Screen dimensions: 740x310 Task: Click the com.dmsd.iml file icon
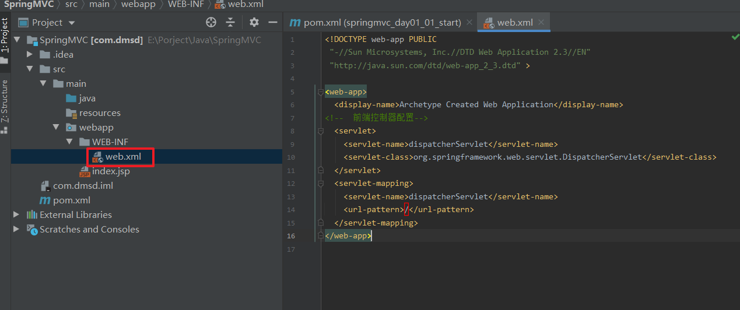(x=45, y=186)
